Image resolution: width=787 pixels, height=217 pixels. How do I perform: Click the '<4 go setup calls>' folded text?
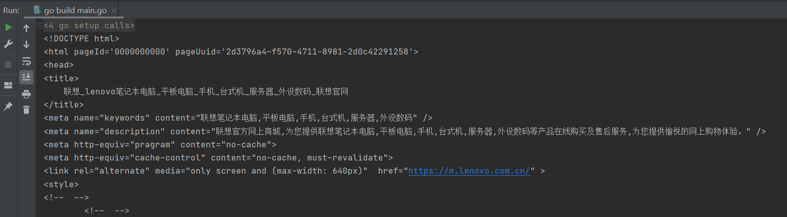click(89, 26)
